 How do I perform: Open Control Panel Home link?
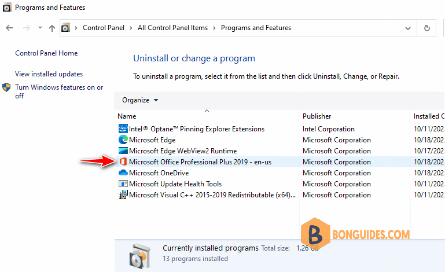tap(46, 53)
